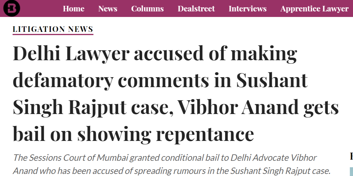Click the LITIGATION NEWS category label
Viewport: 353px width, 176px height.
(53, 29)
